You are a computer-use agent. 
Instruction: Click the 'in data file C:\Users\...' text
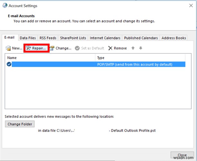click(56, 131)
